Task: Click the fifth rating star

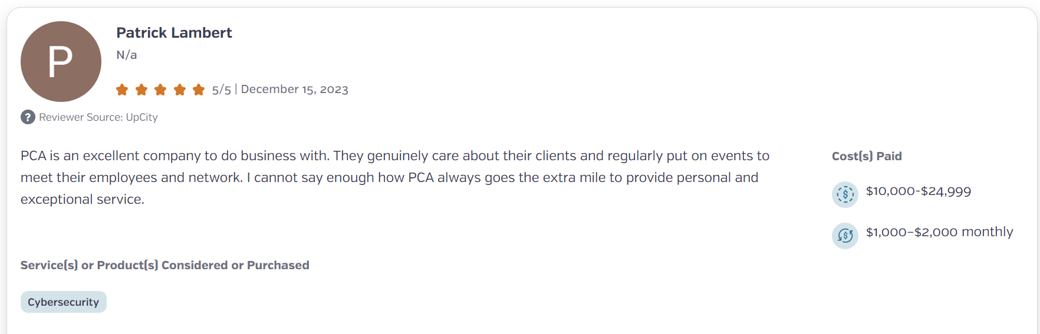Action: 199,90
